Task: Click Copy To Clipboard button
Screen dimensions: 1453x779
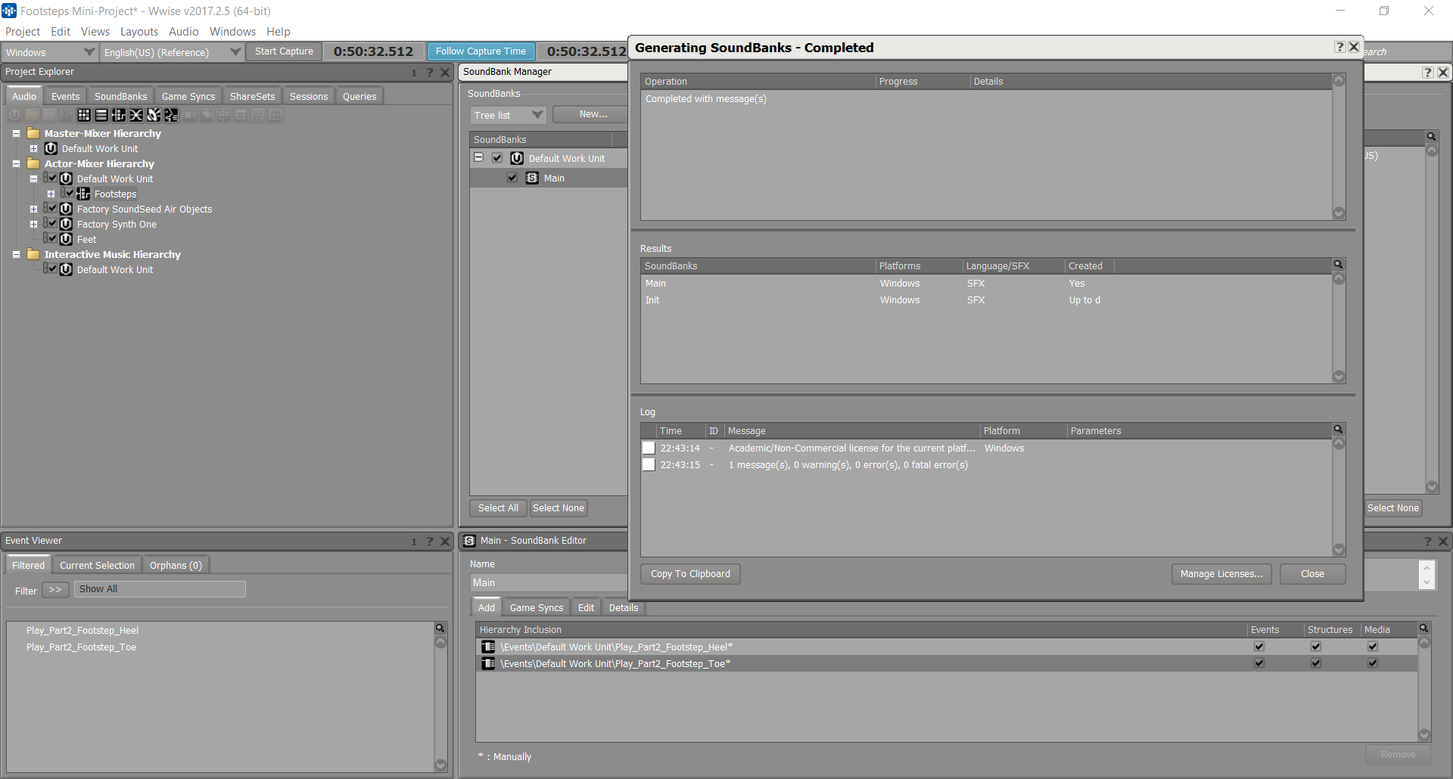Action: point(690,574)
